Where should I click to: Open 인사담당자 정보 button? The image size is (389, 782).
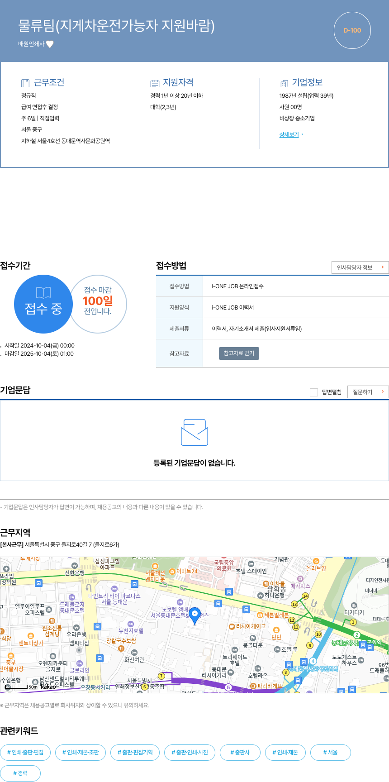[x=360, y=267]
